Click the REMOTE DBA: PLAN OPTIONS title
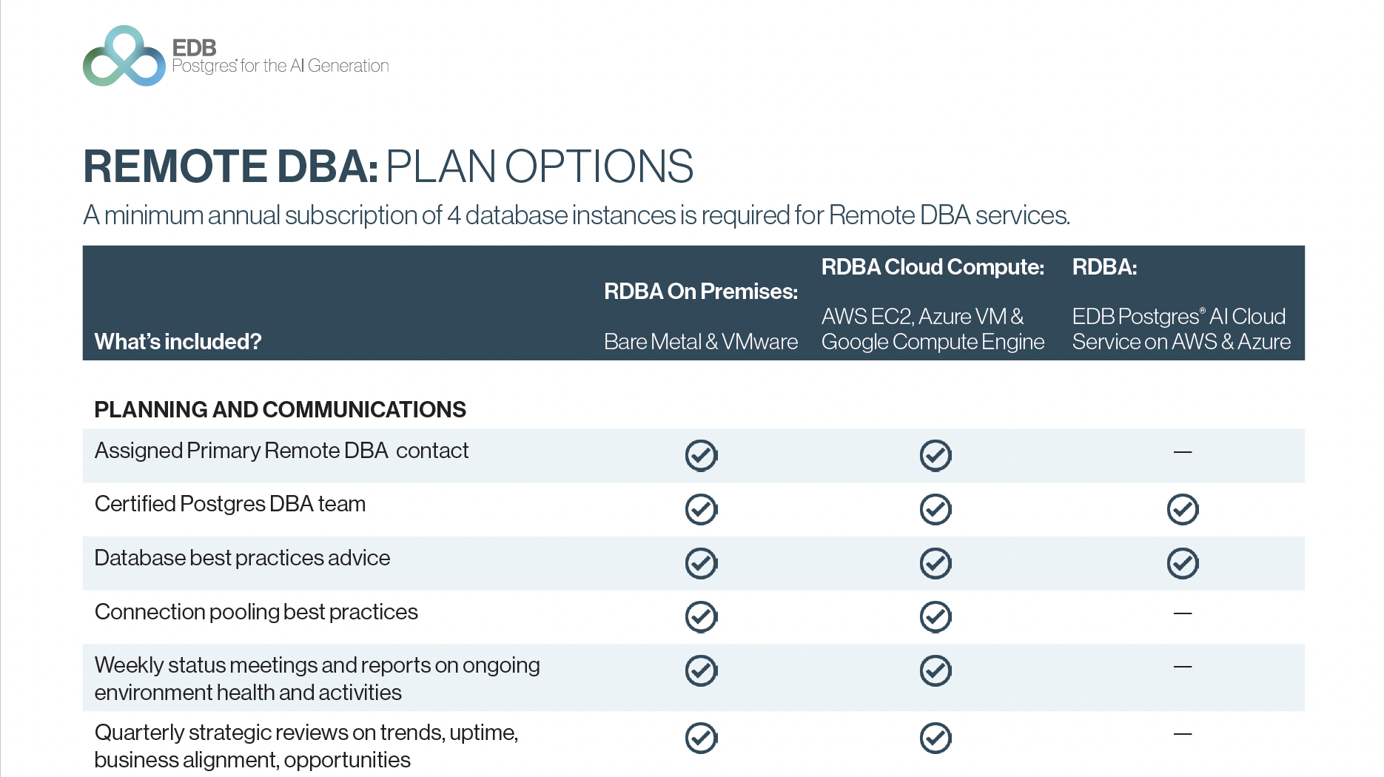This screenshot has width=1384, height=777. coord(389,166)
